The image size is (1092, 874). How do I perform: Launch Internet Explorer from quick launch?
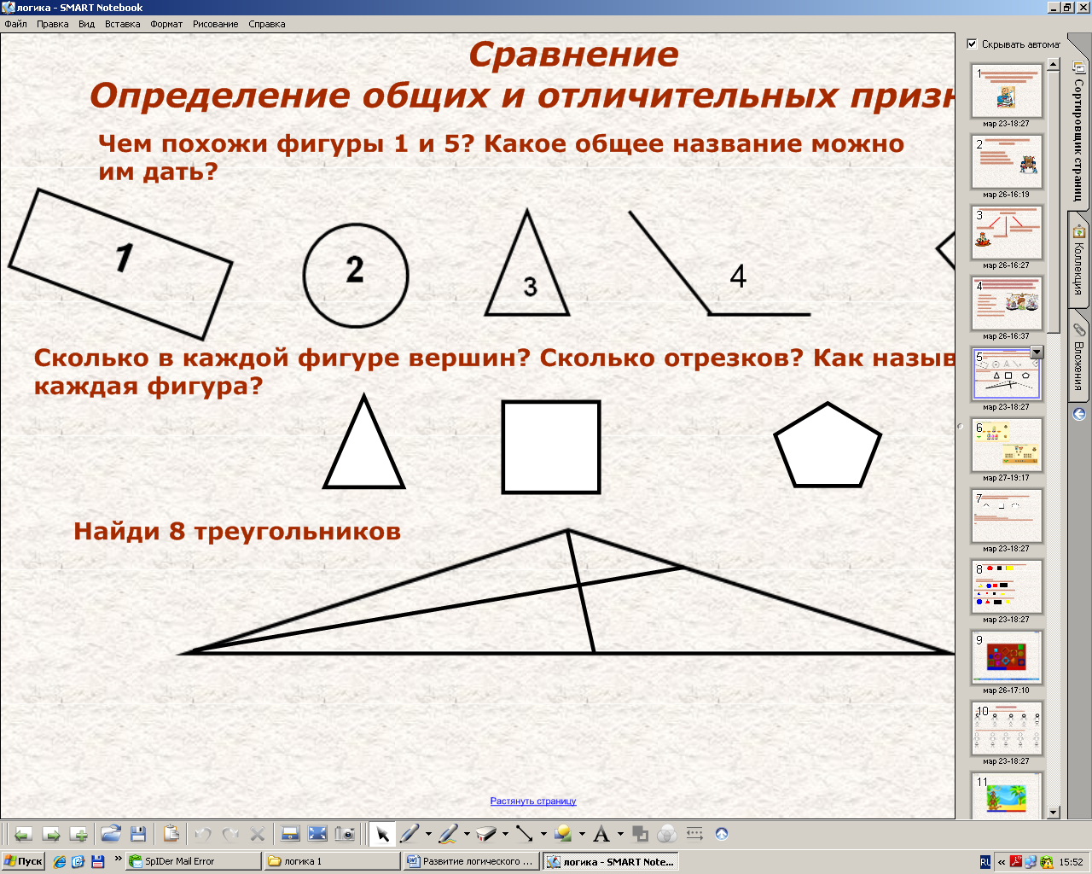(59, 861)
